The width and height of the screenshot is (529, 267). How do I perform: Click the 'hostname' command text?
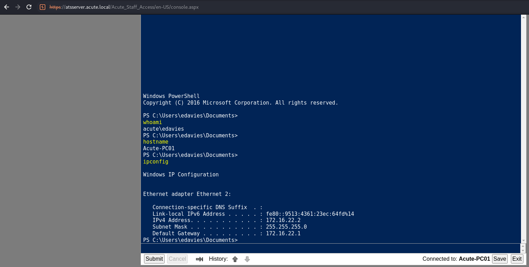[x=156, y=142]
